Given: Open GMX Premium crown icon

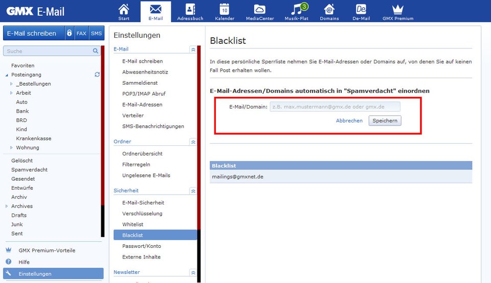Looking at the screenshot, I should (398, 9).
